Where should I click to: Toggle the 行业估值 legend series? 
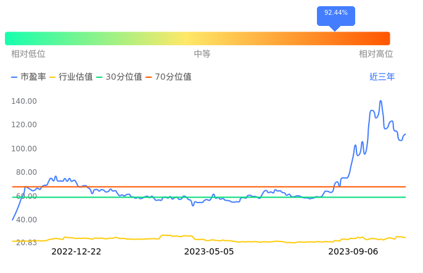click(x=70, y=77)
